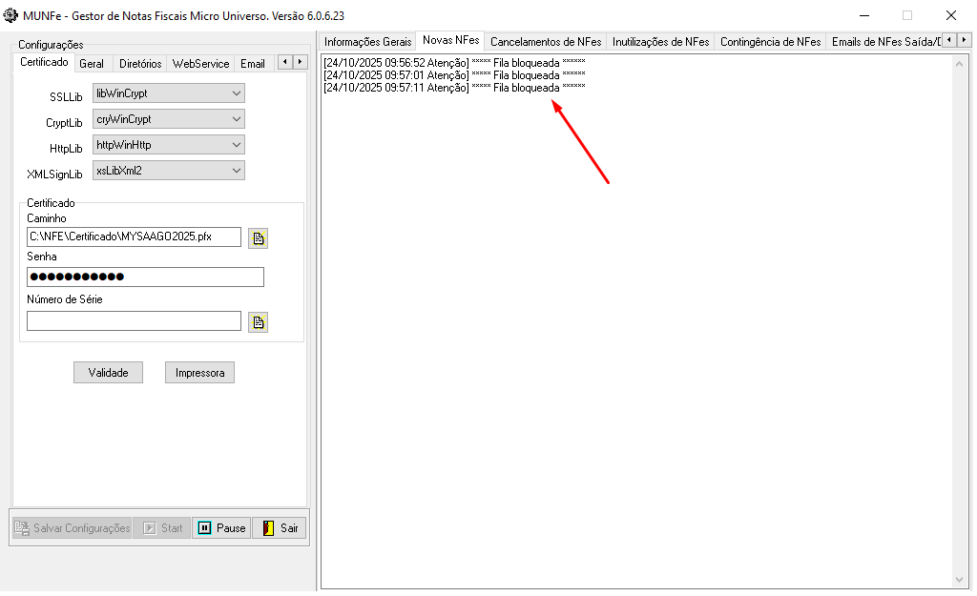Expand the CryptLib combo box
Image resolution: width=977 pixels, height=596 pixels.
click(x=237, y=119)
